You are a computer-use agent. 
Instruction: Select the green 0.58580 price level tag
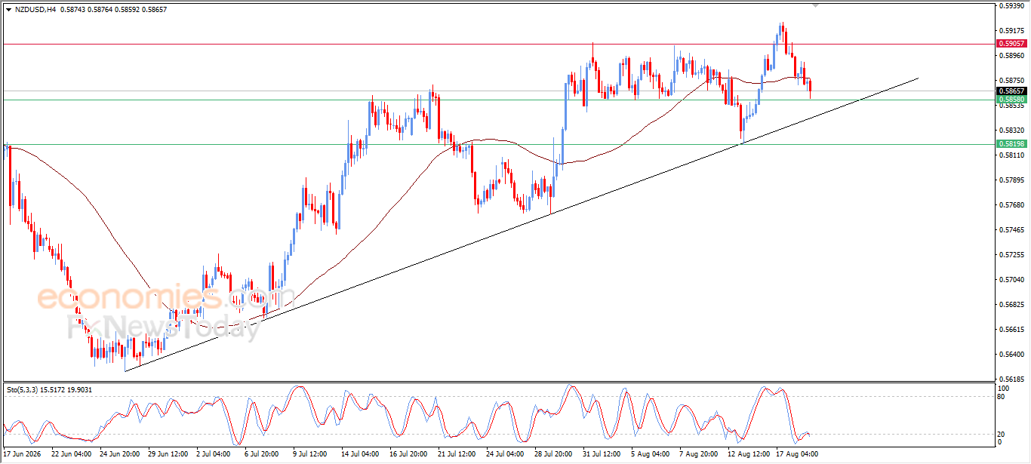click(x=1011, y=100)
